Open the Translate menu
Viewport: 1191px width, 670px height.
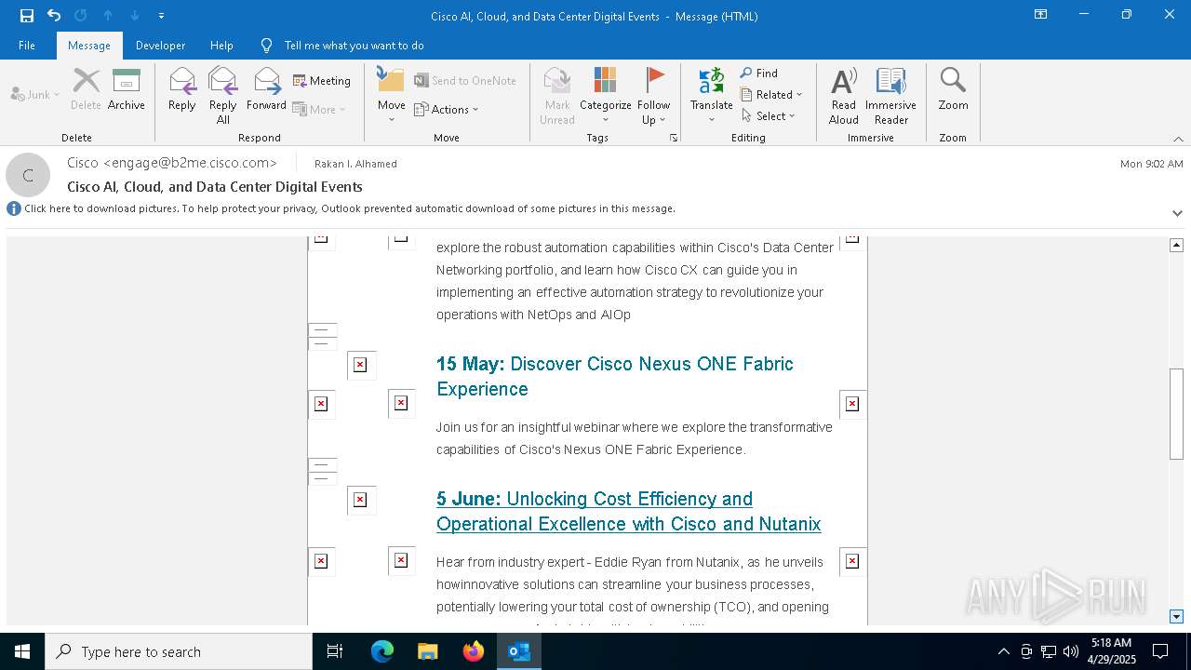pyautogui.click(x=712, y=95)
